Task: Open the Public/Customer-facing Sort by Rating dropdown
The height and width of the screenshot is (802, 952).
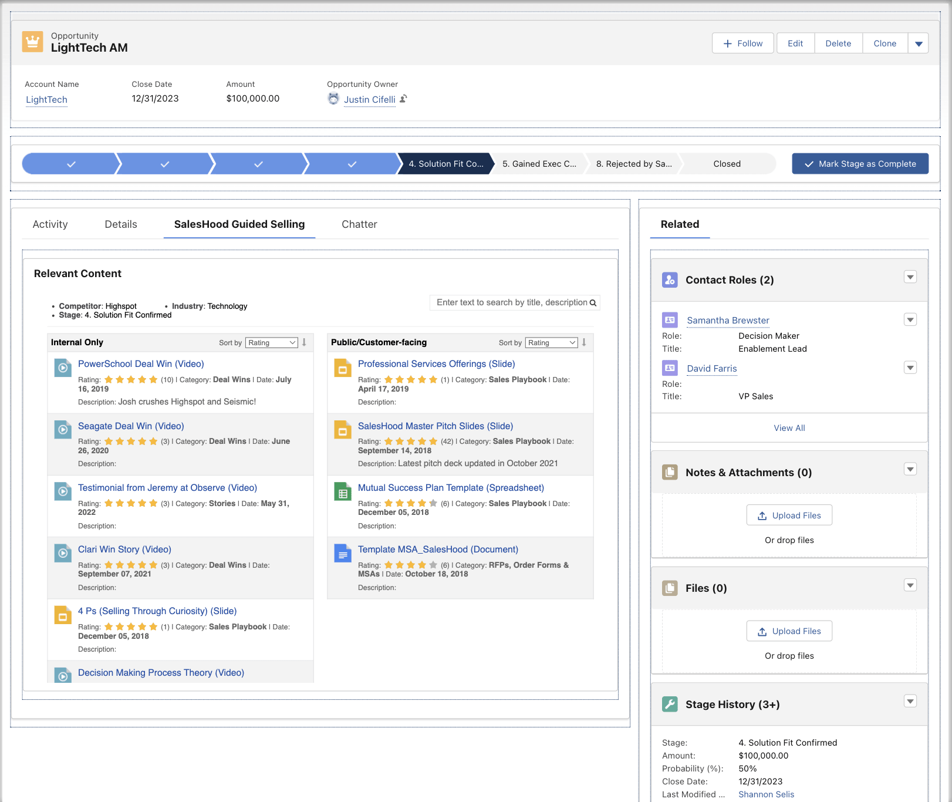Action: pos(552,343)
